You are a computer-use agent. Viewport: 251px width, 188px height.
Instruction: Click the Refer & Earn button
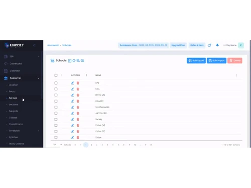[x=197, y=45]
